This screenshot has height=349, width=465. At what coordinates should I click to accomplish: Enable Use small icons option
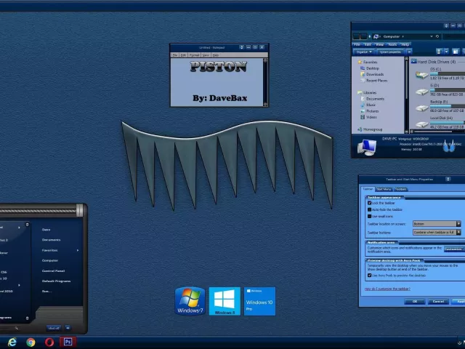point(370,216)
